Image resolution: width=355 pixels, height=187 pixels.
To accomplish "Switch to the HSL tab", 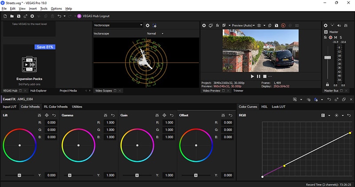I will [x=264, y=107].
